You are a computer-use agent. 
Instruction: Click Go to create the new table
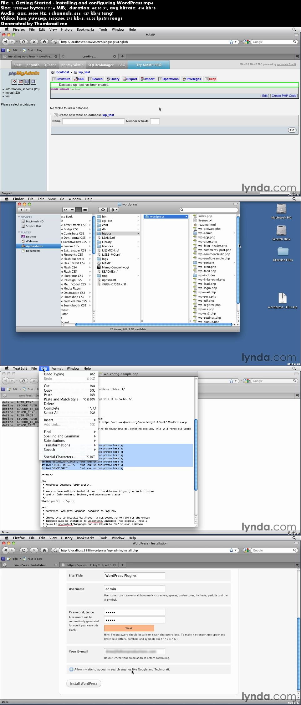coord(292,130)
